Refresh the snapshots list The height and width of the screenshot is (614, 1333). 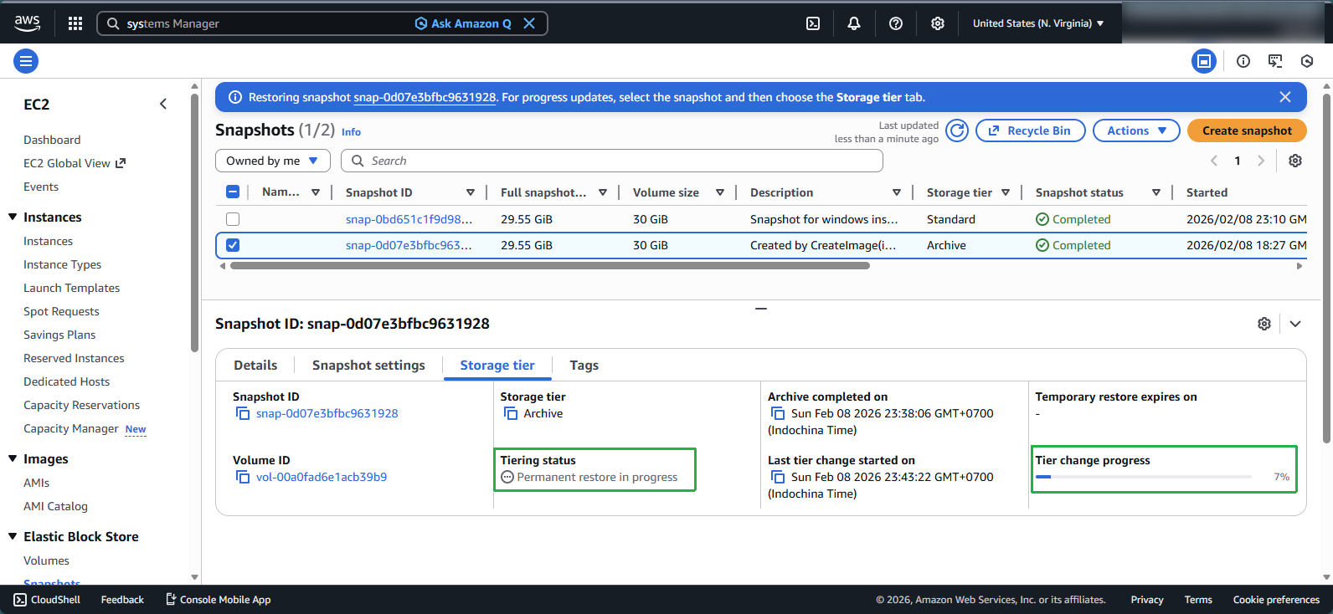coord(957,130)
